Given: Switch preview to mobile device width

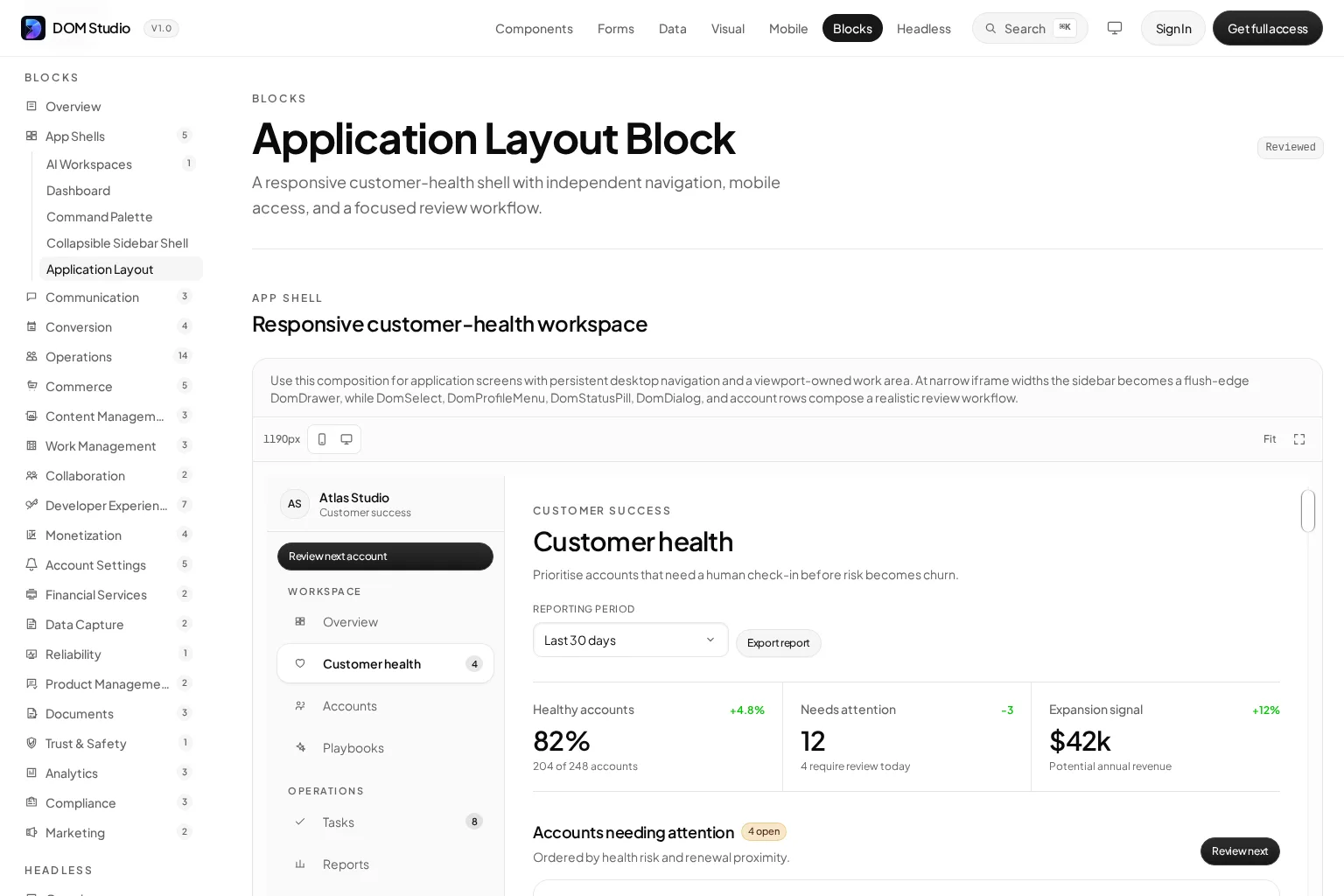Looking at the screenshot, I should (322, 439).
